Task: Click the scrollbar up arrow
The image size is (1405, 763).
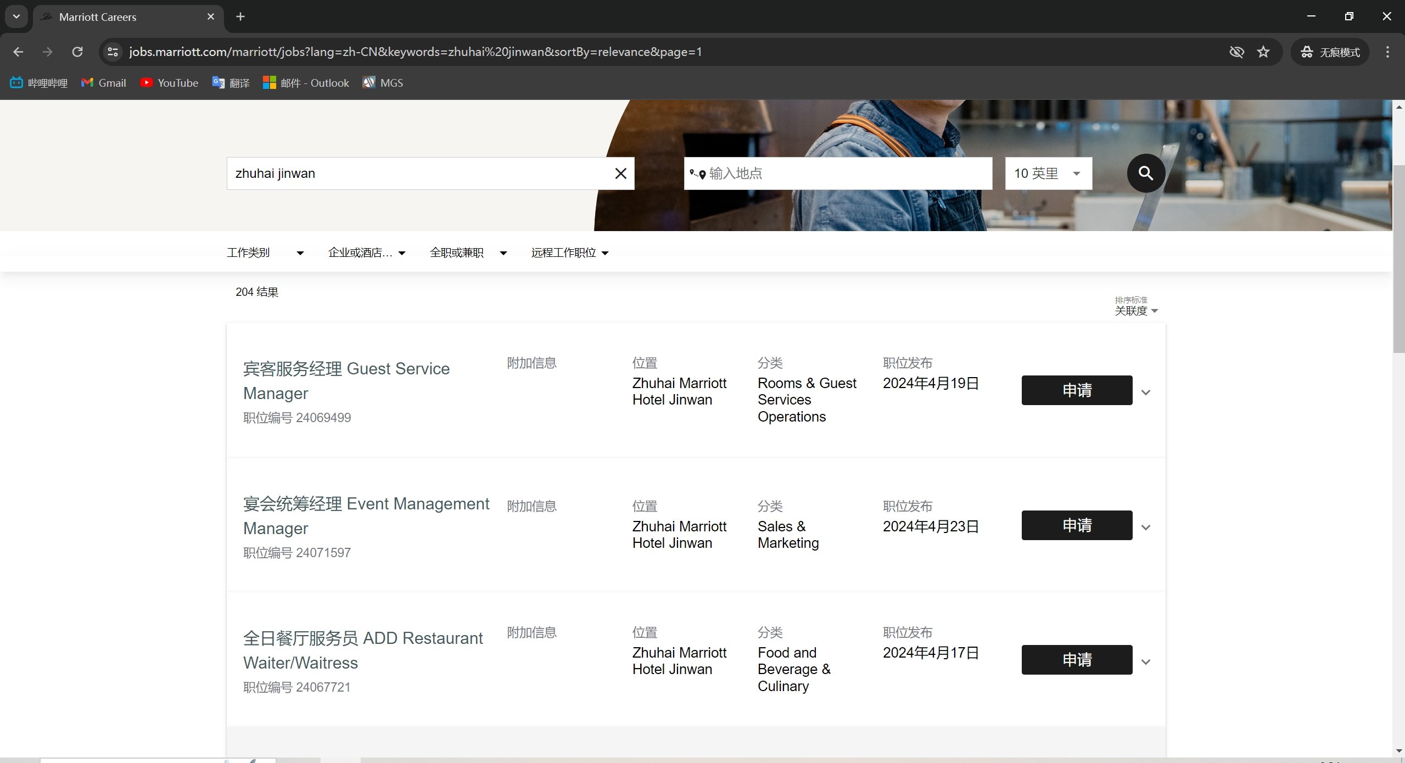Action: pos(1399,107)
